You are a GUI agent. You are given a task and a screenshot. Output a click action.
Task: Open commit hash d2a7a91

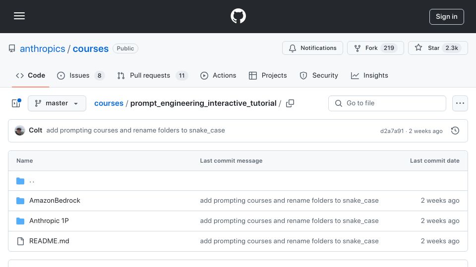(392, 131)
